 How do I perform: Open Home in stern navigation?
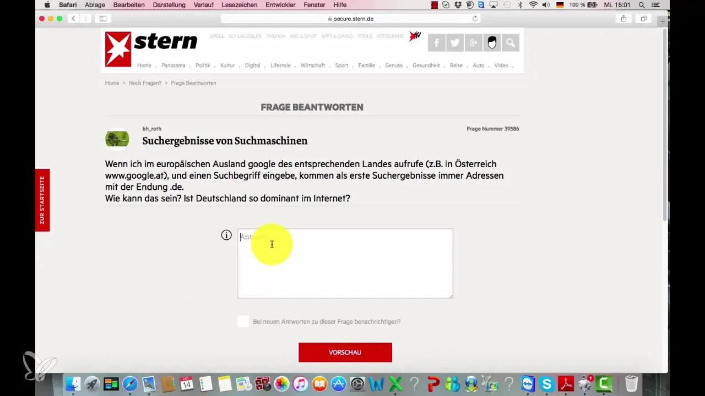click(x=144, y=65)
